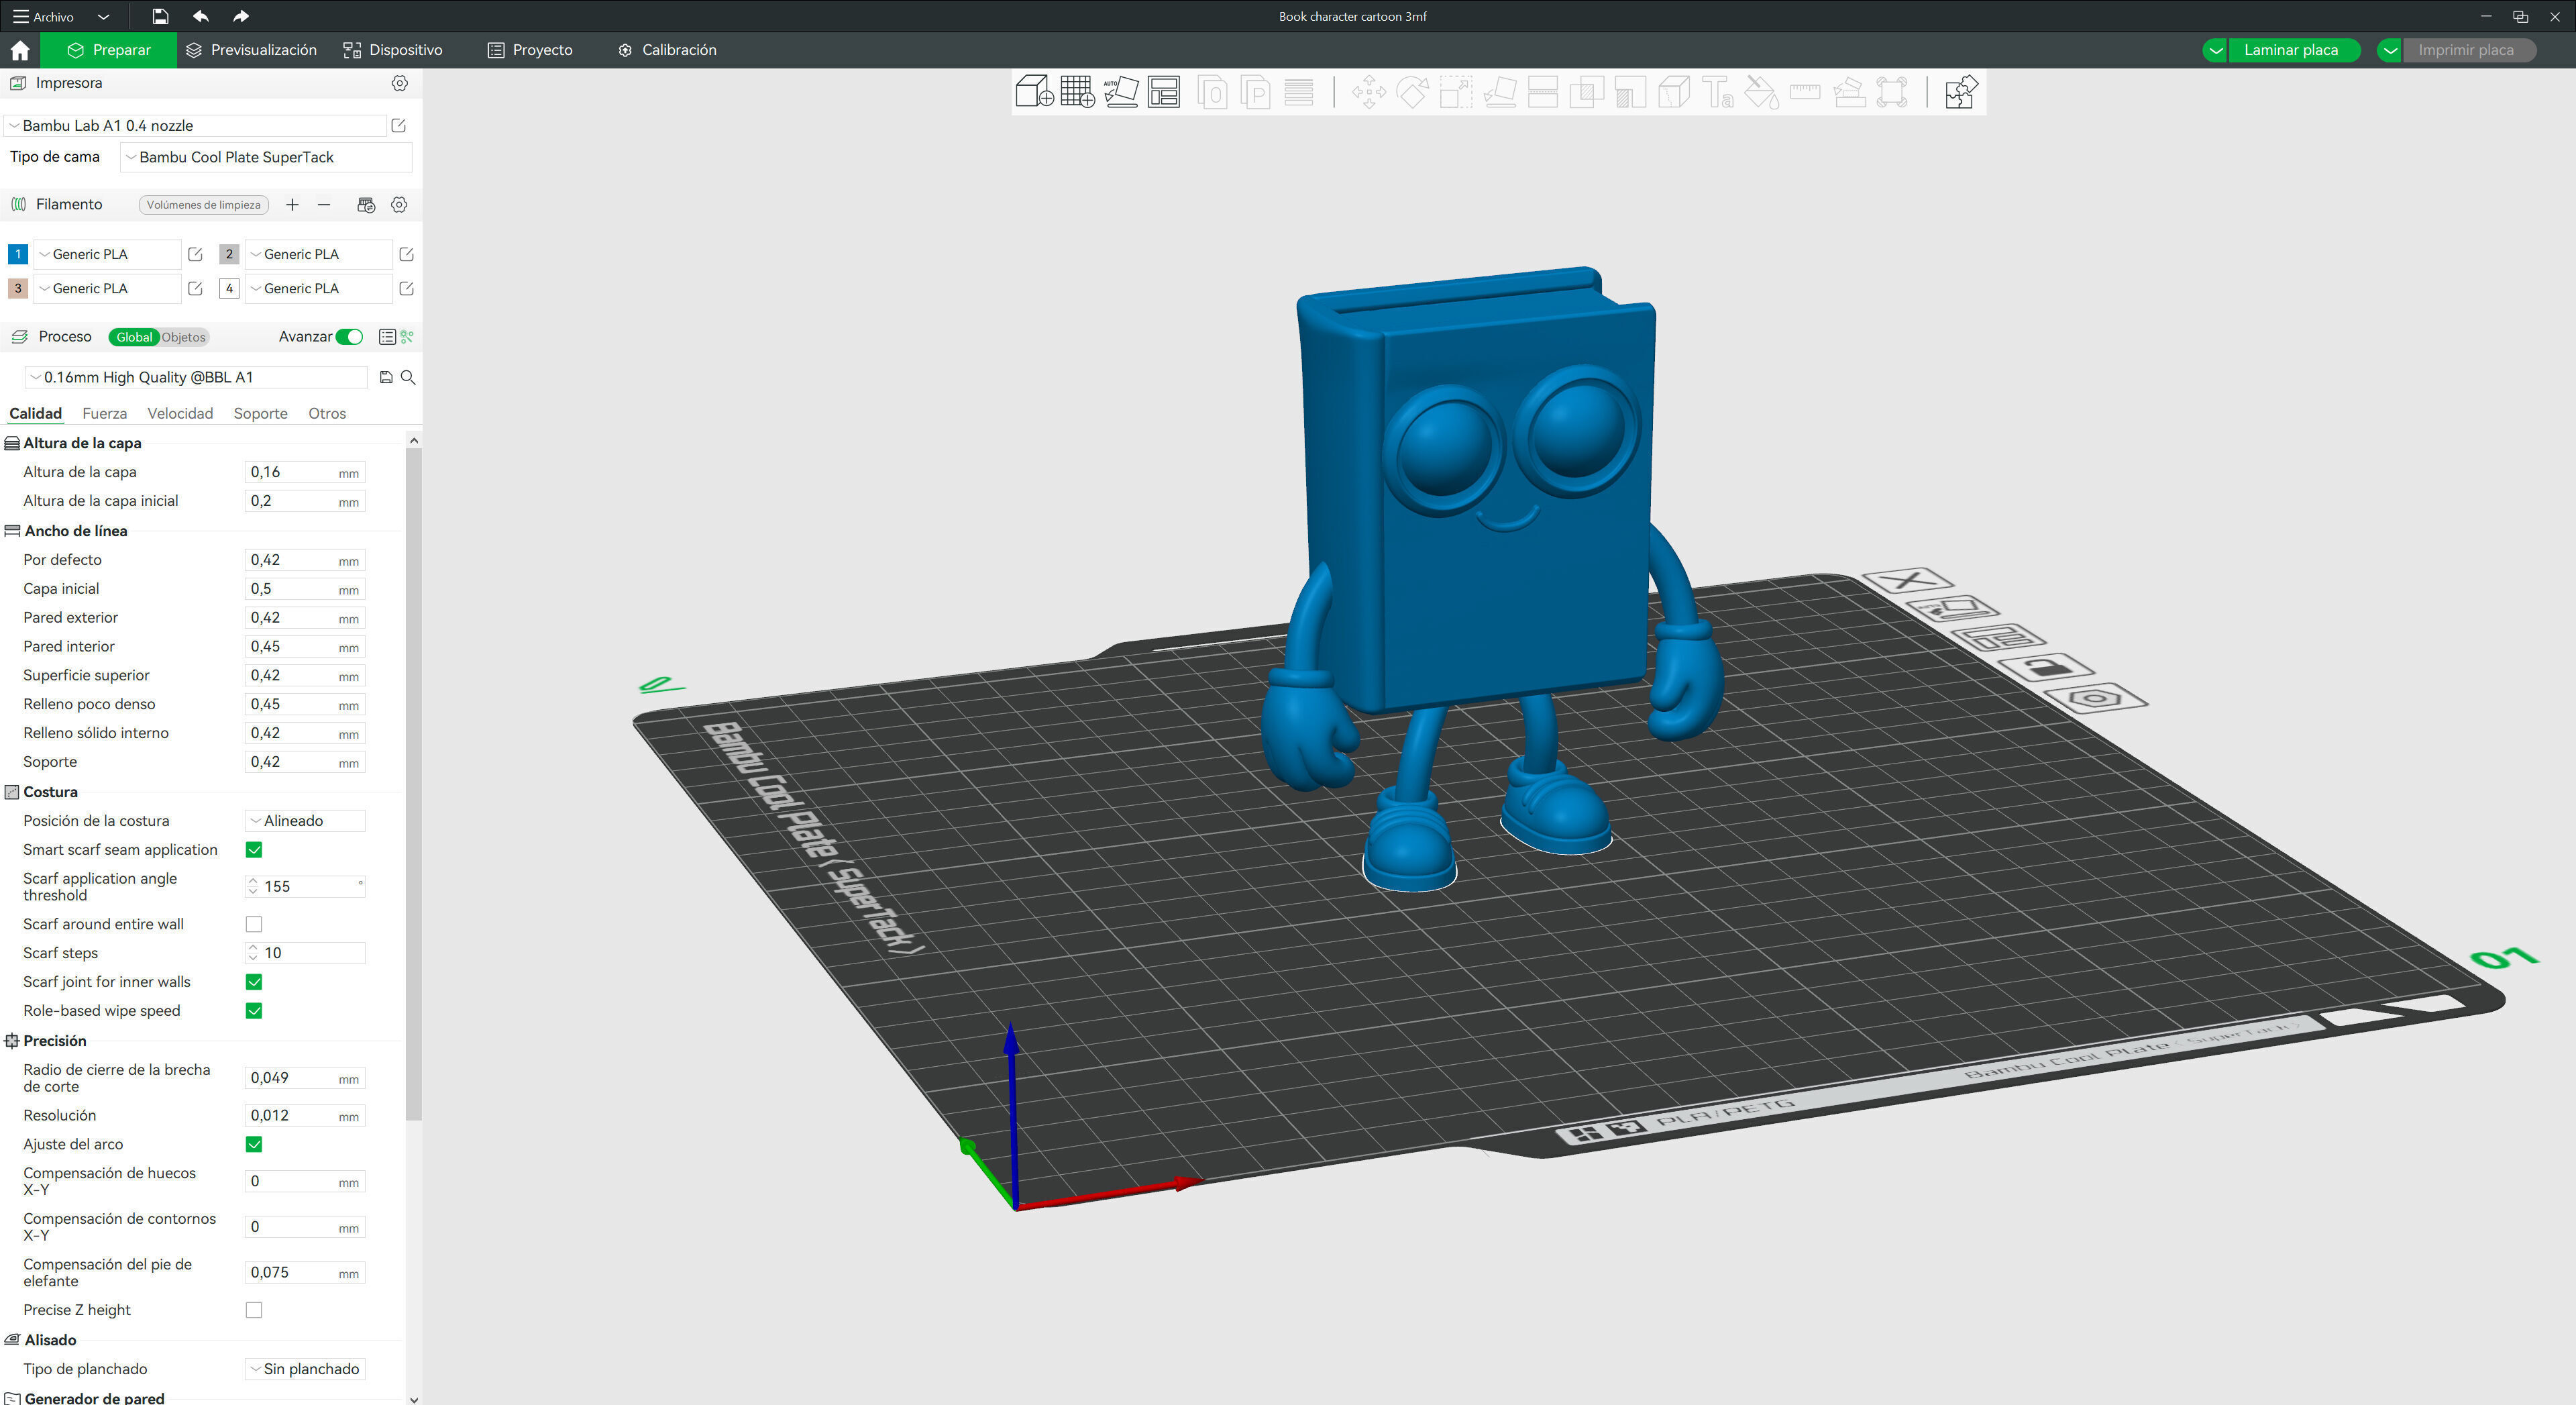Select the Move tool icon

[x=1369, y=93]
